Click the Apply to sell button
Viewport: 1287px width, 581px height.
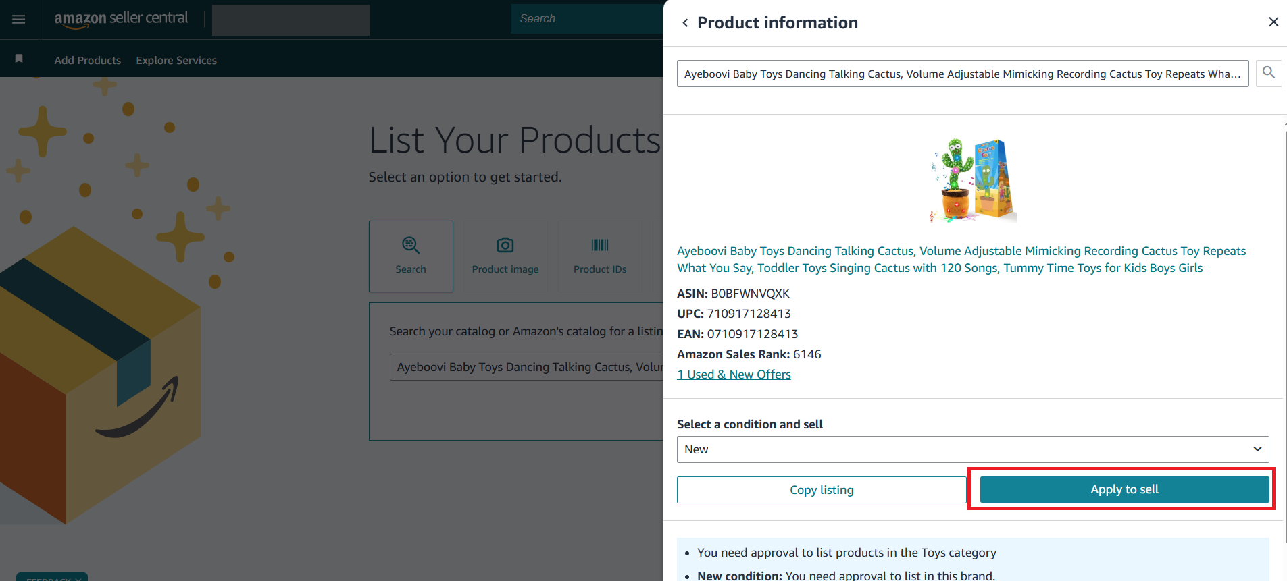coord(1124,489)
